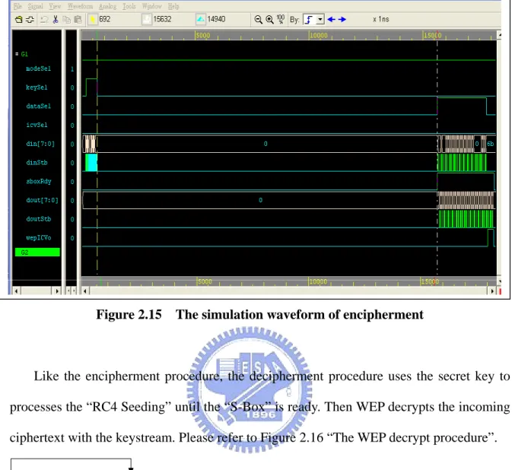The width and height of the screenshot is (512, 470).
Task: Open the Signal menu
Action: 35,6
